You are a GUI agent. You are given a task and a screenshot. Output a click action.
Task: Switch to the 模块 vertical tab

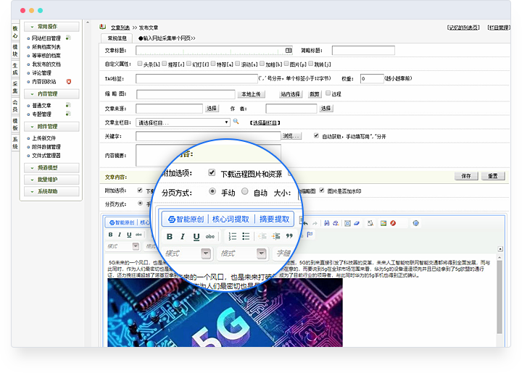pos(15,50)
